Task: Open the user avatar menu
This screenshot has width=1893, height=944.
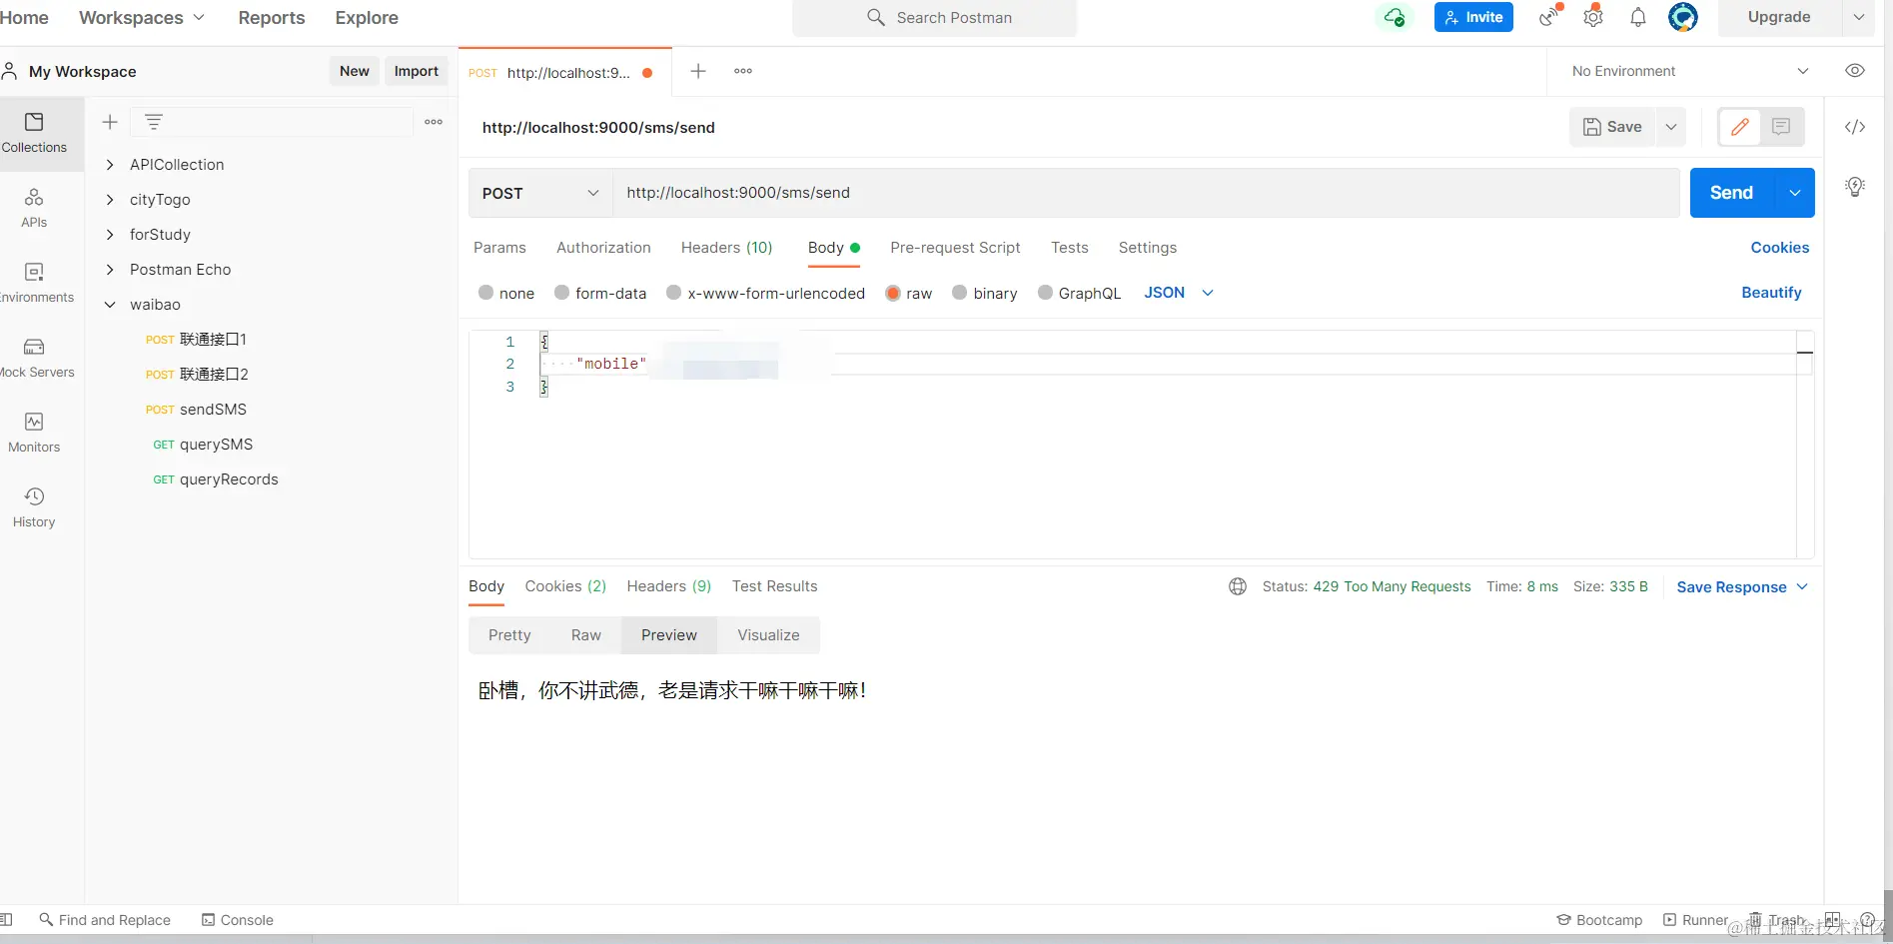Action: (x=1683, y=17)
